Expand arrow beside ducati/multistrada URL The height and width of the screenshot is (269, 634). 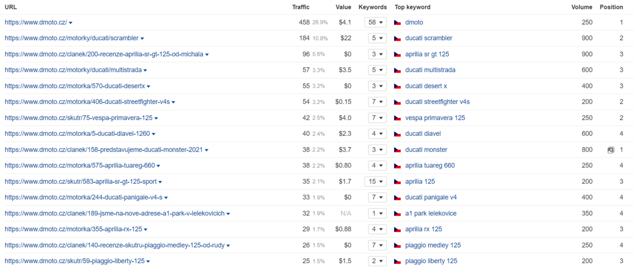pos(145,70)
